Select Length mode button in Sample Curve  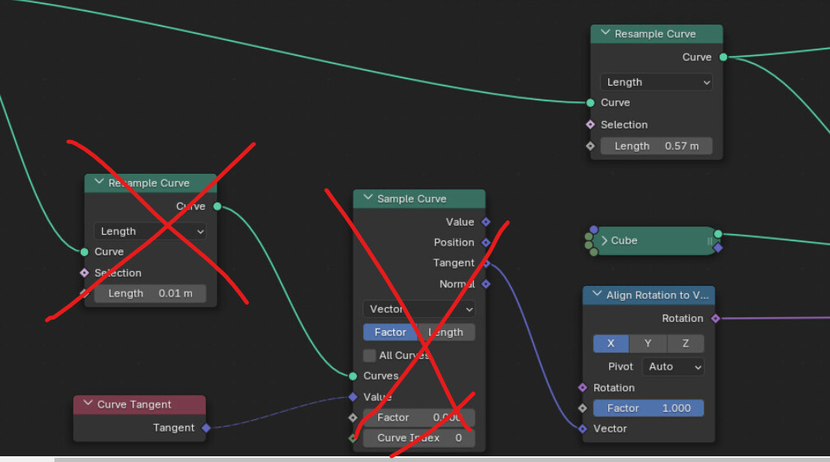(446, 332)
